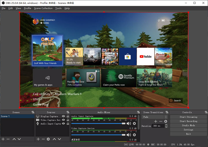208x147 pixels.
Task: Add a new source with the plus icon
Action: point(38,139)
